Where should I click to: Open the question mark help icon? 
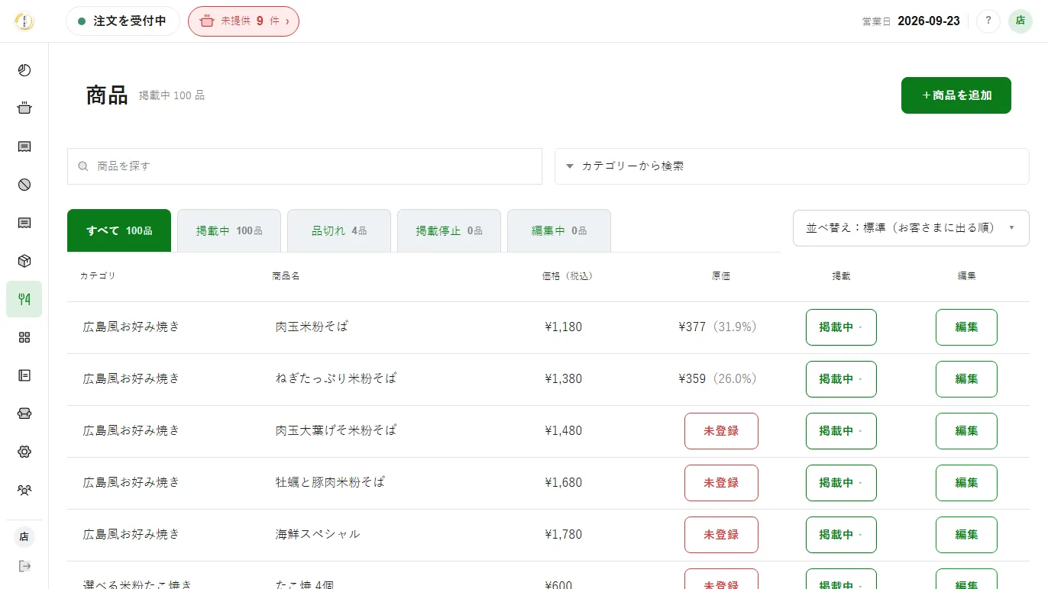(x=988, y=21)
